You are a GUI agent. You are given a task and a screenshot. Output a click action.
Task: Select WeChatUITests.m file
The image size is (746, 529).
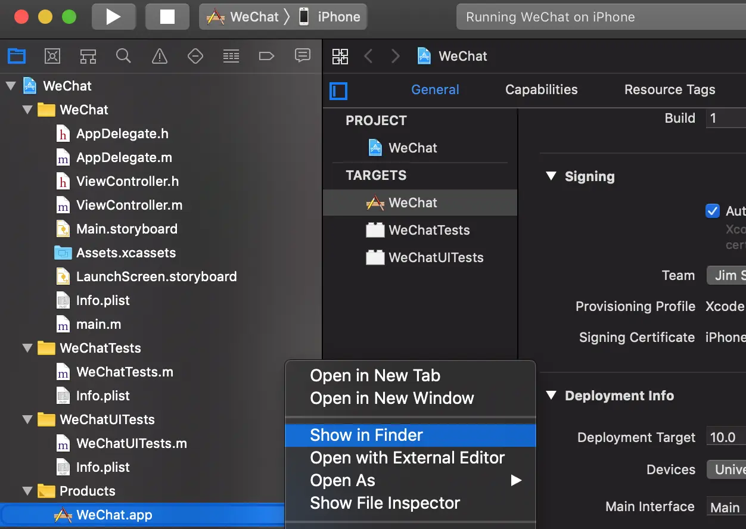pos(132,443)
